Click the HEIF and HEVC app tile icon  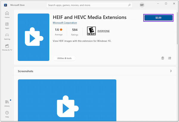point(33,37)
